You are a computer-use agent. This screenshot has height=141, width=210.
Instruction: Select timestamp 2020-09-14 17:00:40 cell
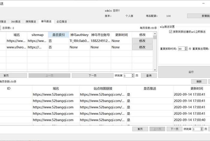tap(192, 120)
